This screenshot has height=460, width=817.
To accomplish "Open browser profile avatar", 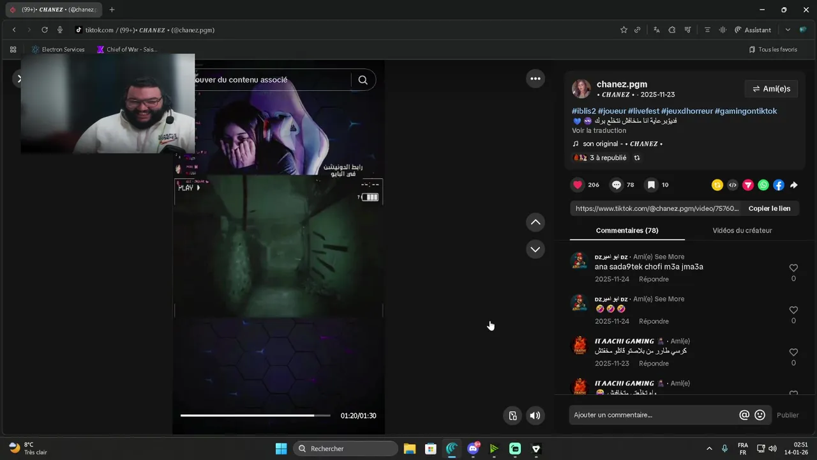I will pos(803,30).
